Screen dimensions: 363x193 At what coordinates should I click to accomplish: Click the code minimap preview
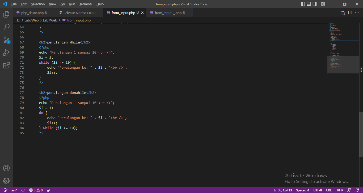(x=343, y=48)
